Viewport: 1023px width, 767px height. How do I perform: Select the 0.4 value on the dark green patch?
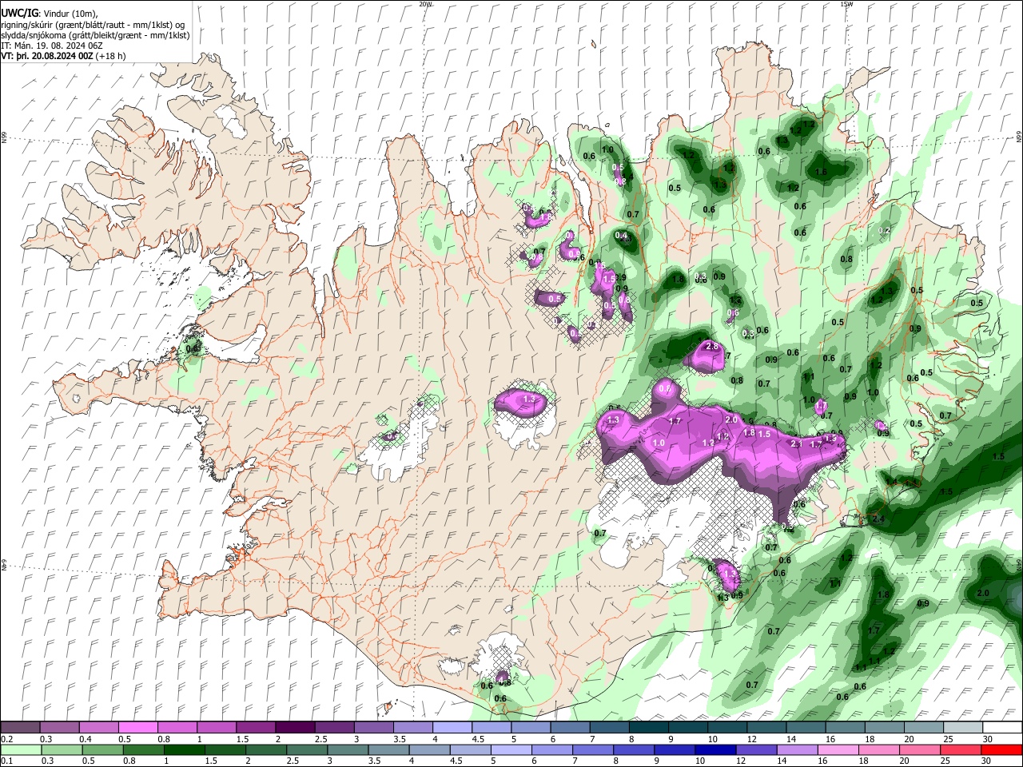[622, 235]
